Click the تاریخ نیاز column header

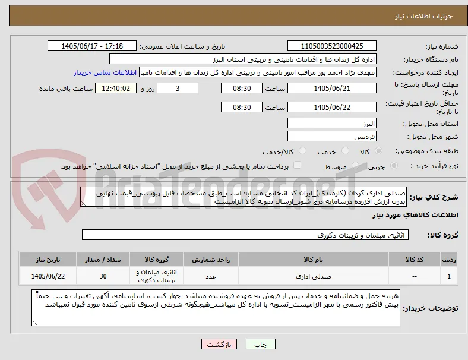pyautogui.click(x=48, y=260)
